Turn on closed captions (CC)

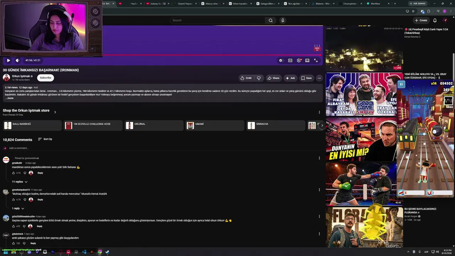tap(290, 60)
